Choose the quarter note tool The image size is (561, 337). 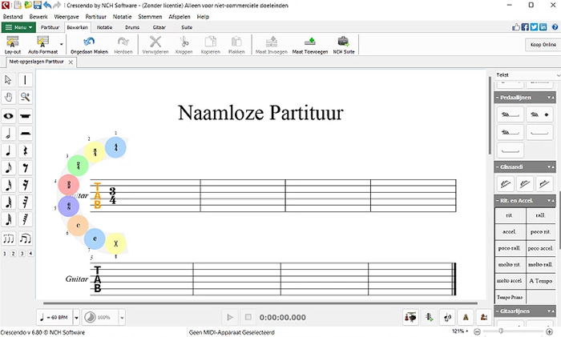8,150
